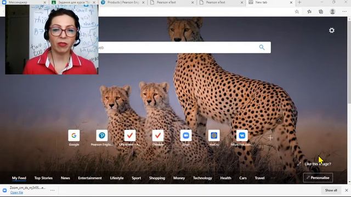Viewport: 351px width, 197px height.
Task: Open more feed categories ellipsis
Action: (x=273, y=178)
